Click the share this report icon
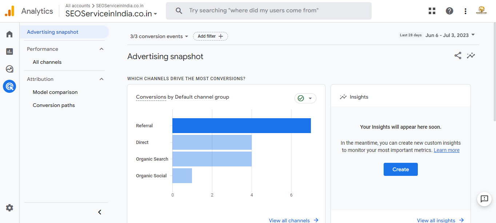 coord(458,55)
